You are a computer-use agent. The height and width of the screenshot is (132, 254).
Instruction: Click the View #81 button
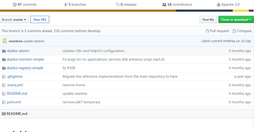(x=40, y=19)
